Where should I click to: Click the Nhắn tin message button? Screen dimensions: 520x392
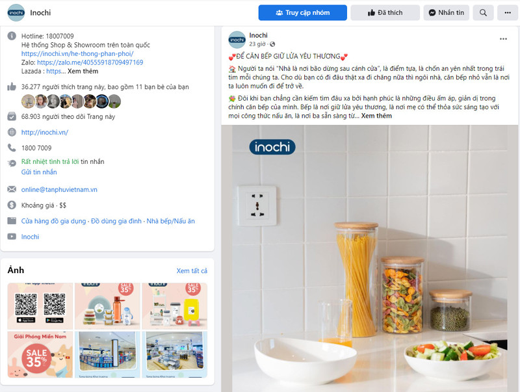[446, 12]
